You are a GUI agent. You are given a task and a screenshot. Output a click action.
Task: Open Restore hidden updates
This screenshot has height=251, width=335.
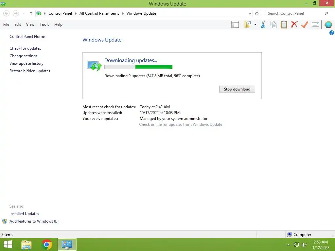point(30,71)
